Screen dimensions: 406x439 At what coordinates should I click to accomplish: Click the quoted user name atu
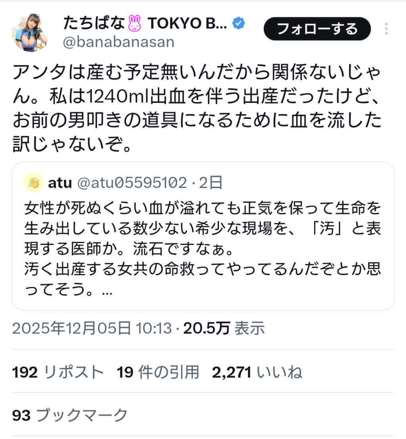click(x=60, y=183)
